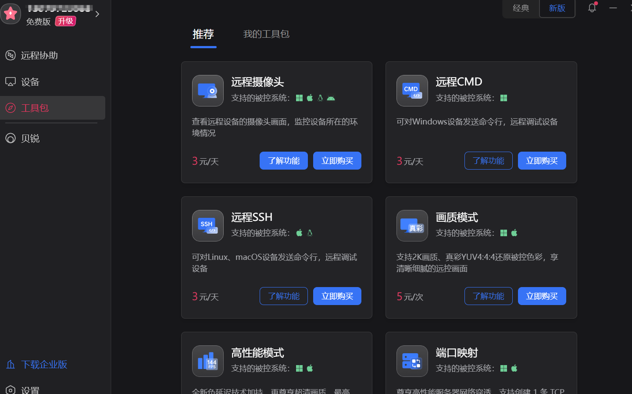Select 工具包 in the sidebar
Viewport: 632px width, 394px height.
pyautogui.click(x=53, y=108)
